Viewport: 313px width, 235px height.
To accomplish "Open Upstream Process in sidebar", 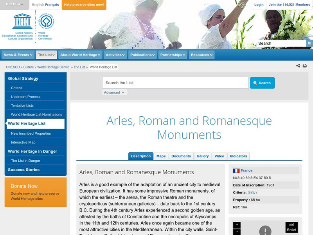I will [25, 97].
